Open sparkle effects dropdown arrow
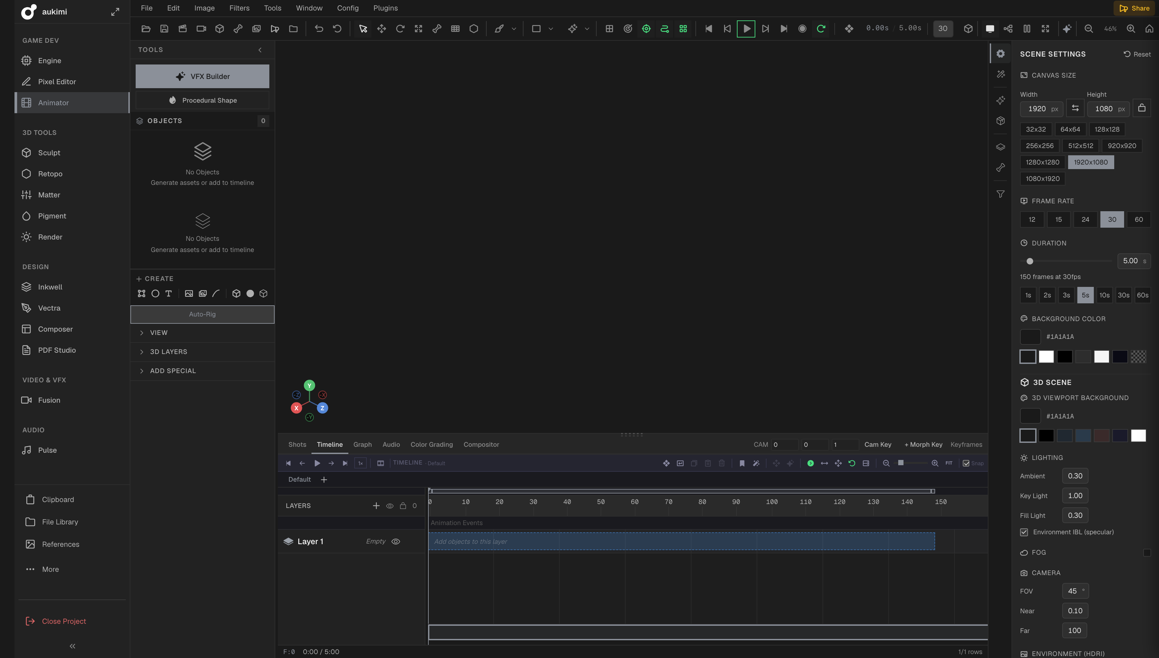 point(587,29)
